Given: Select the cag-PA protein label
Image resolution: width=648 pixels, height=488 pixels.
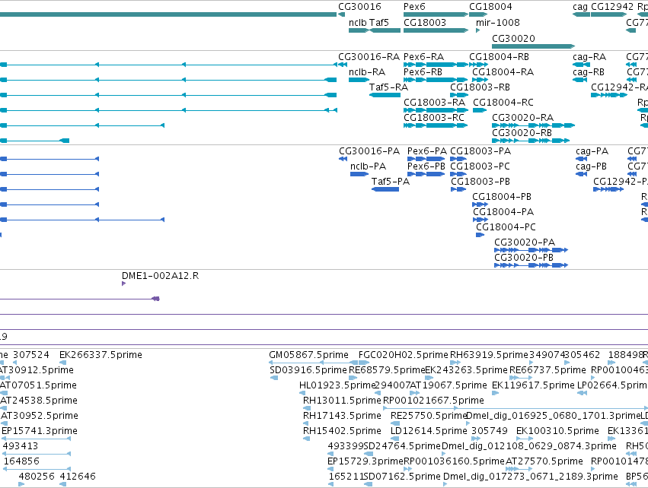Looking at the screenshot, I should click(592, 151).
